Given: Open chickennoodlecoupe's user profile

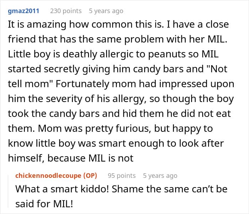Looking at the screenshot, I should pos(48,175).
